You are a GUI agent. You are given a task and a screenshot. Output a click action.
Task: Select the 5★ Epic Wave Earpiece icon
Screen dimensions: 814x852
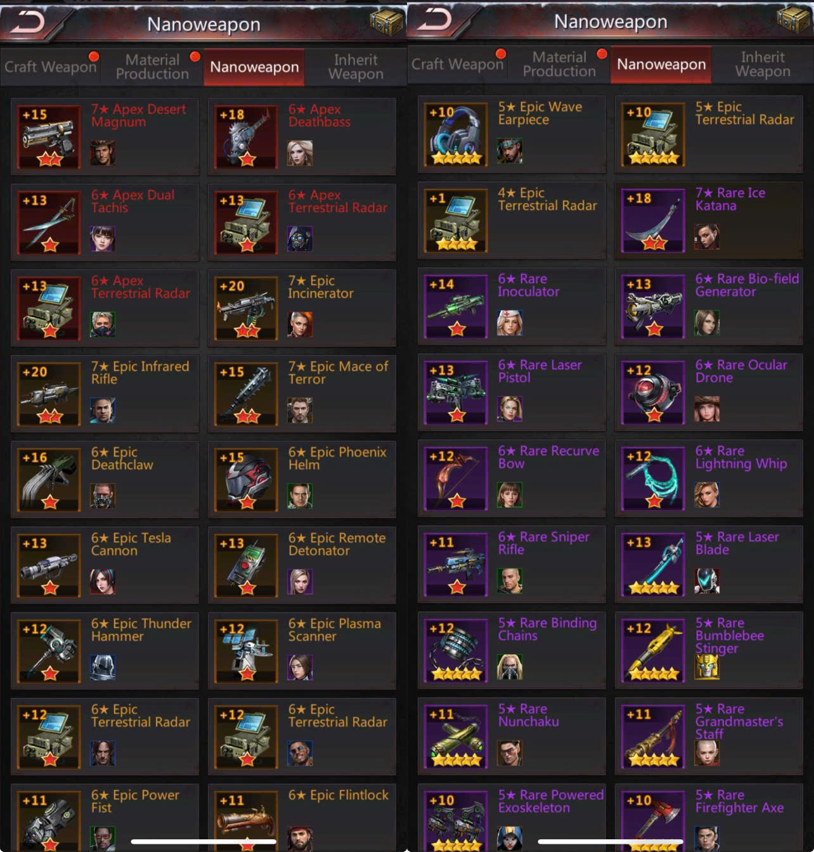(456, 134)
